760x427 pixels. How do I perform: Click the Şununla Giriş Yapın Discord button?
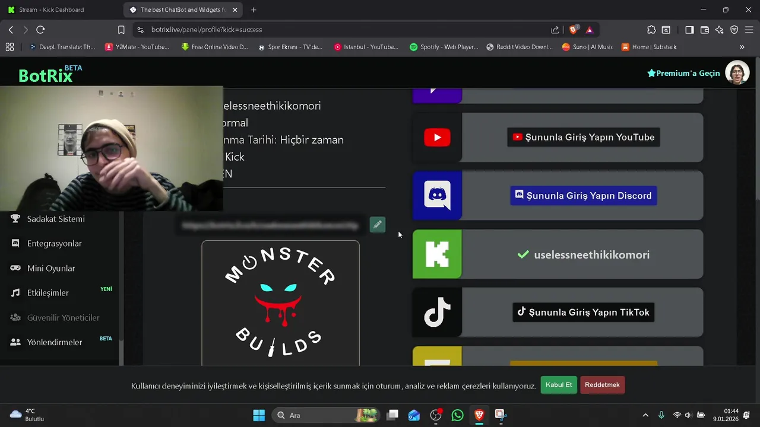tap(584, 196)
